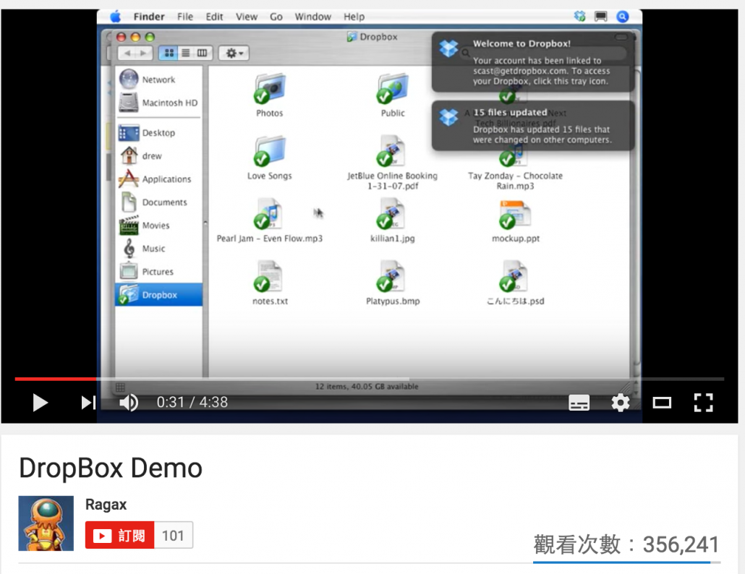The image size is (745, 574).
Task: Select Network in the Finder sidebar
Action: [x=158, y=80]
